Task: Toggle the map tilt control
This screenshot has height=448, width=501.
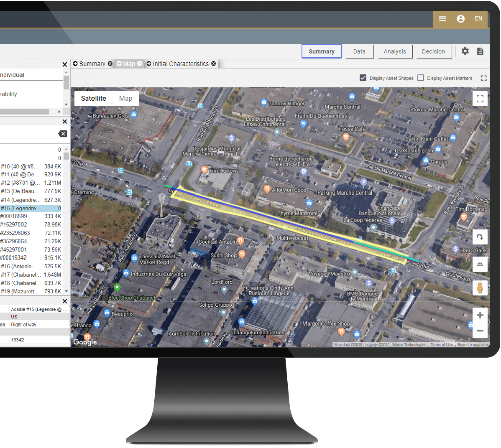Action: 480,265
